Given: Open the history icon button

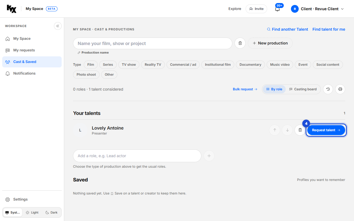Looking at the screenshot, I should click(328, 89).
